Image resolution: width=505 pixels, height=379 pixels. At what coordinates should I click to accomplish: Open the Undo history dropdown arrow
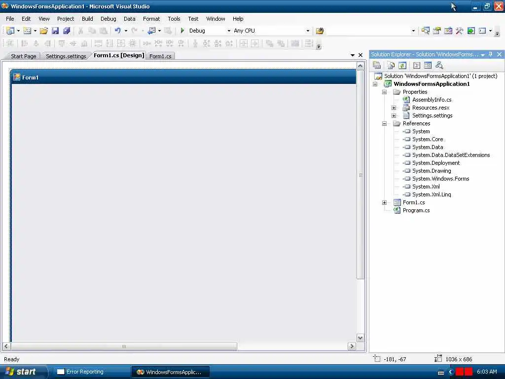click(126, 31)
